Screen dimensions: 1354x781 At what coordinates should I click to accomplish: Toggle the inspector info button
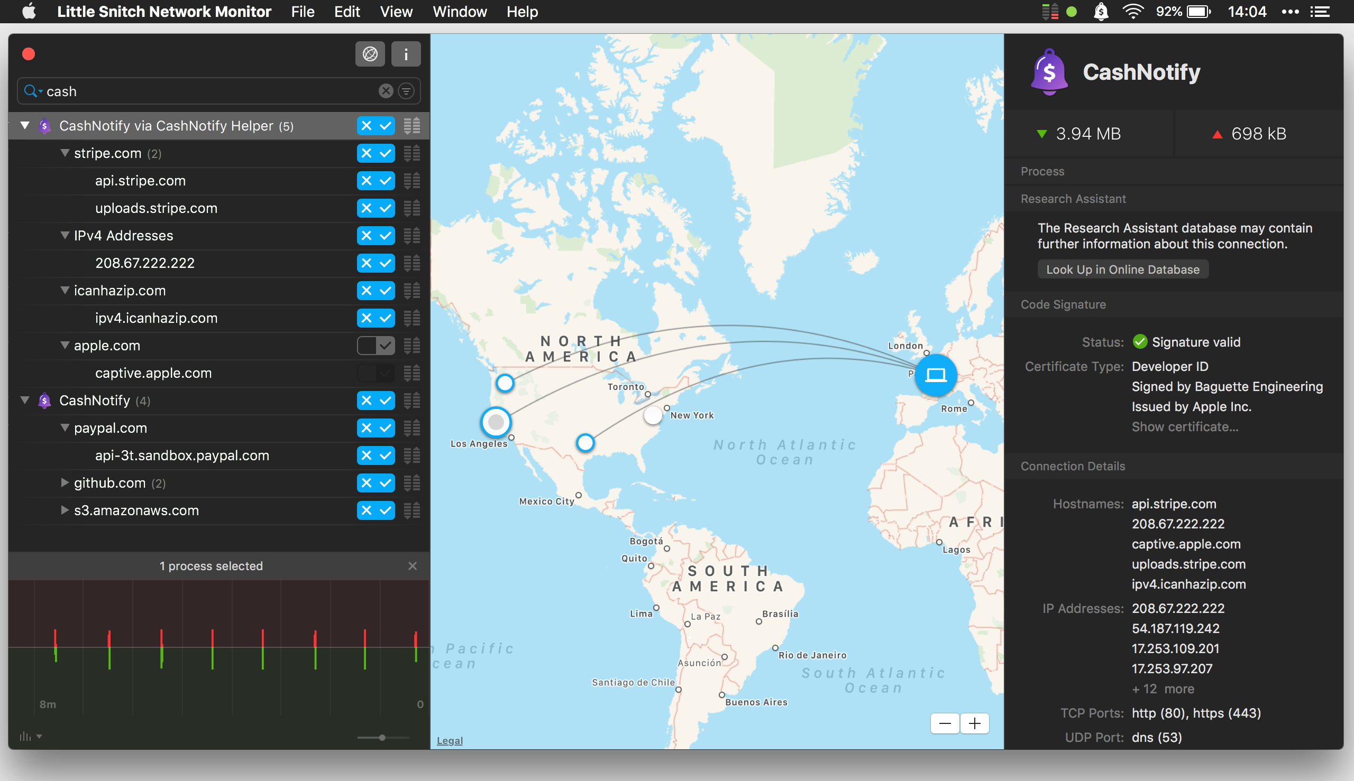tap(406, 54)
